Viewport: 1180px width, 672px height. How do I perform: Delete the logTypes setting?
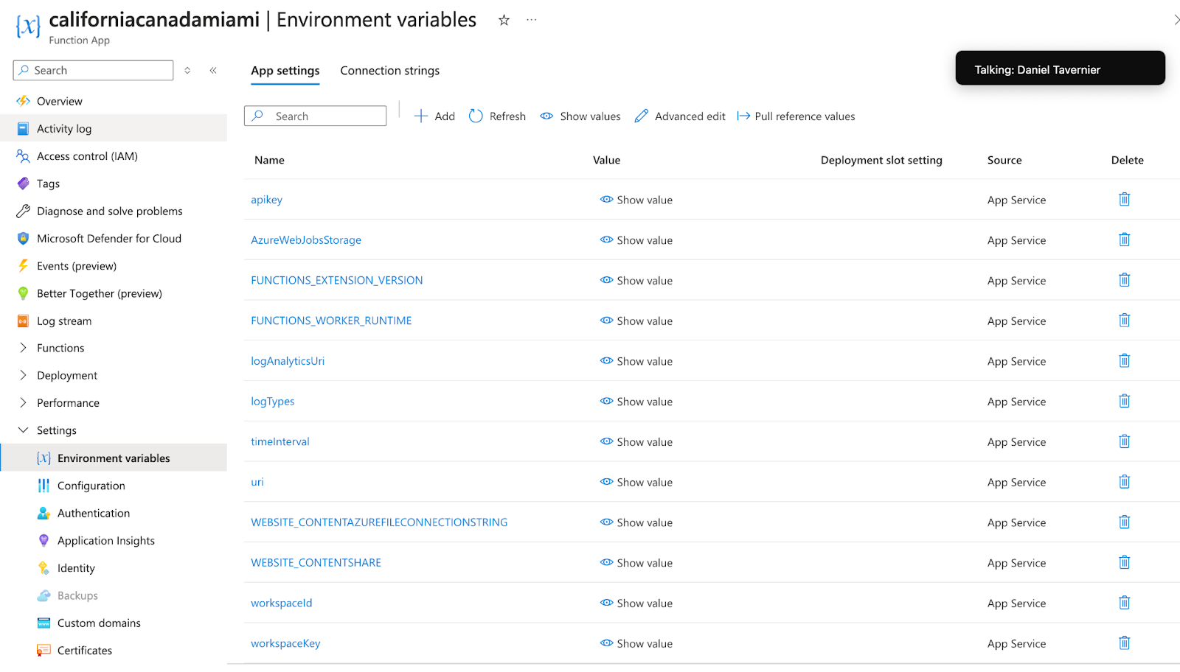pyautogui.click(x=1124, y=401)
